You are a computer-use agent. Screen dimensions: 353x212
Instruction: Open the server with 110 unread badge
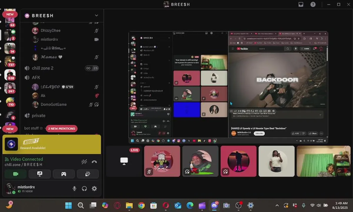[x=10, y=101]
